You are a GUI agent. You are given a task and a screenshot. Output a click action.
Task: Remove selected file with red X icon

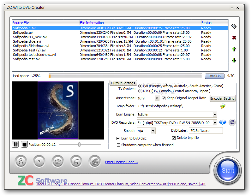pos(234,38)
